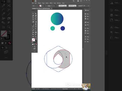Open the top collapsed panel button
122x91 pixels.
(87, 10)
